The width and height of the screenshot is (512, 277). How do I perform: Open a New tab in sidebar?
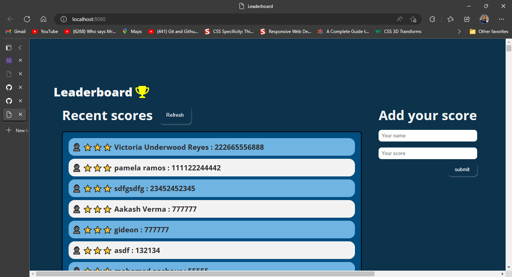[15, 130]
